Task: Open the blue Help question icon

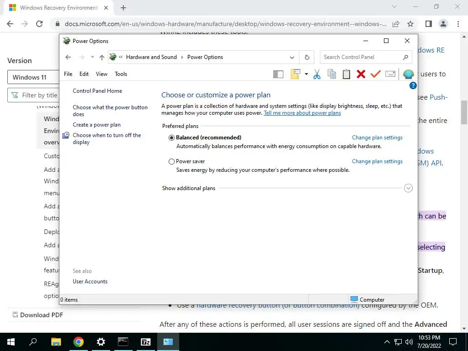Action: [413, 85]
